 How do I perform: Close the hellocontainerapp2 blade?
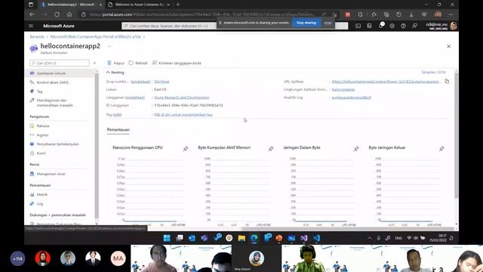(448, 46)
